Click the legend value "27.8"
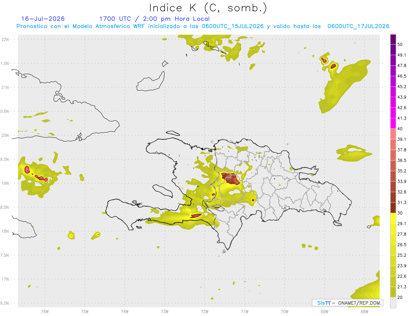The height and width of the screenshot is (316, 409). tap(402, 234)
